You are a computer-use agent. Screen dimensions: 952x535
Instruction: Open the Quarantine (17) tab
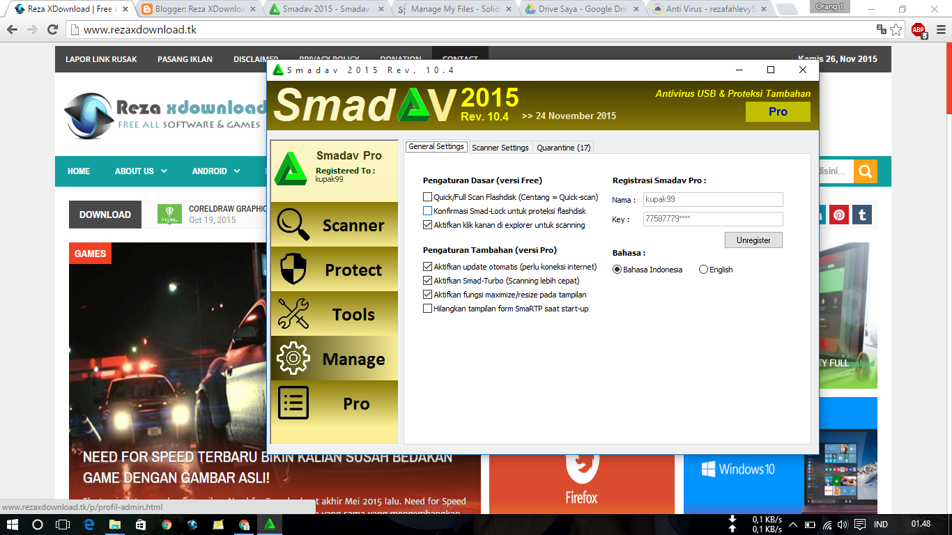click(564, 148)
